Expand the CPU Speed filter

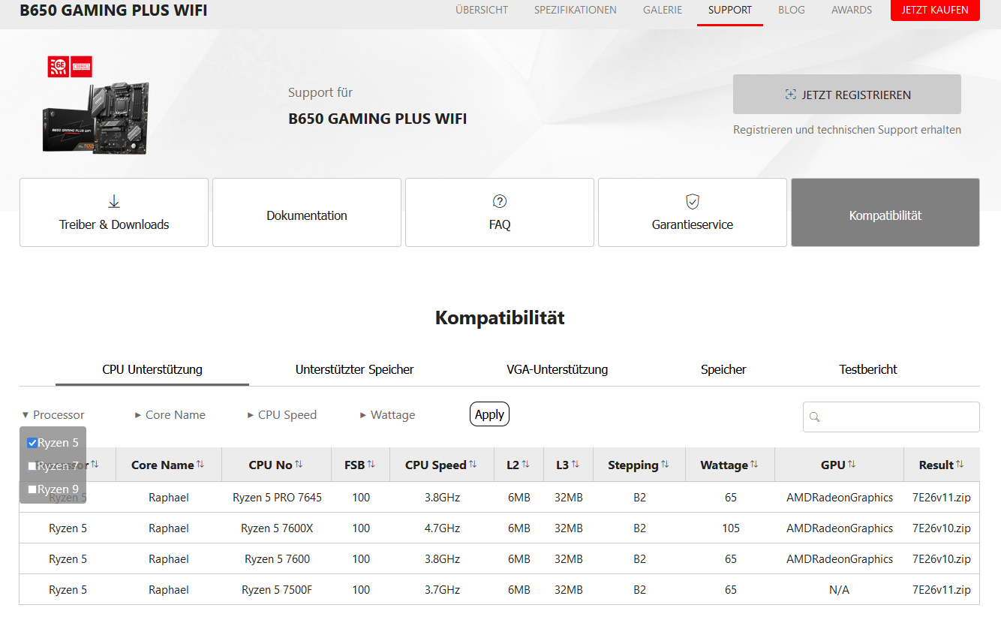pos(282,415)
